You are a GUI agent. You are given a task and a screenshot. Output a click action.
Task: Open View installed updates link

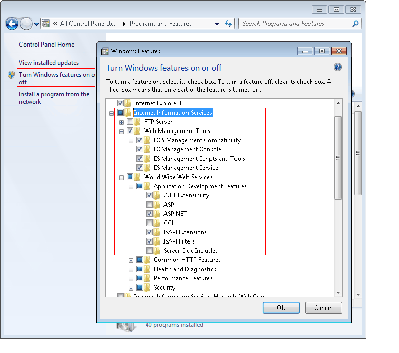point(49,63)
